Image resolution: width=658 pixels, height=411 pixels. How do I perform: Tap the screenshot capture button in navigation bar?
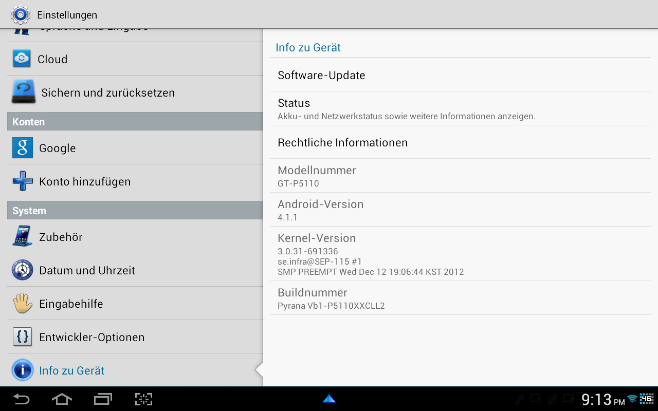144,399
